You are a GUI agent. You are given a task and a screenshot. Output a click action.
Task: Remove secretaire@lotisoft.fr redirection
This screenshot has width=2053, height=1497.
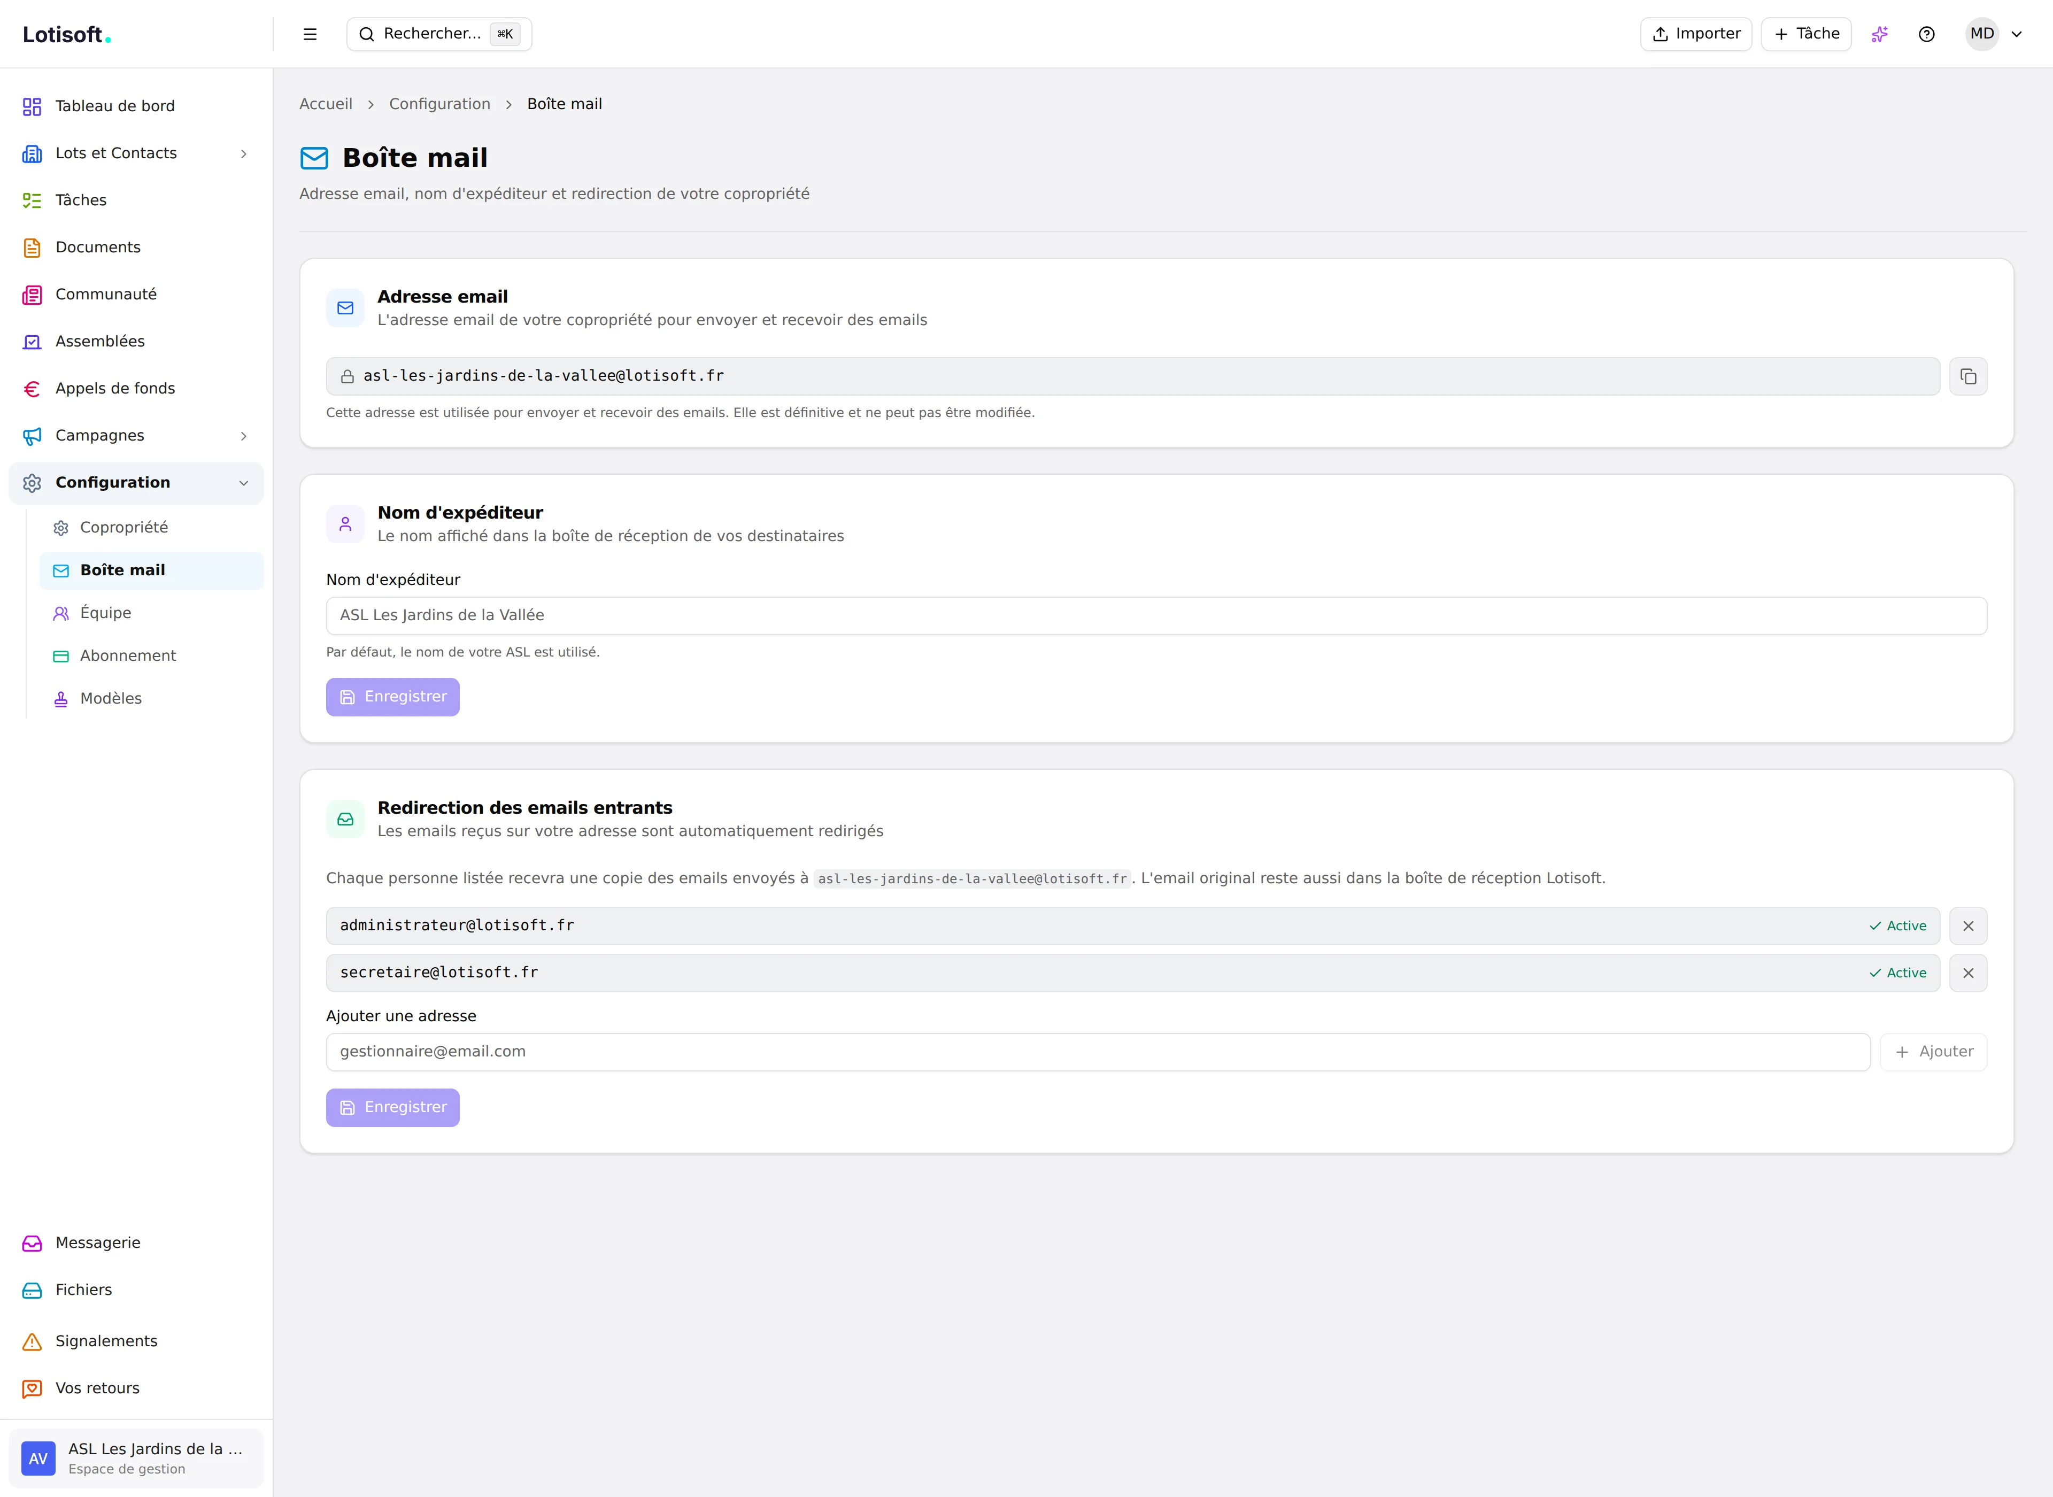[1969, 973]
